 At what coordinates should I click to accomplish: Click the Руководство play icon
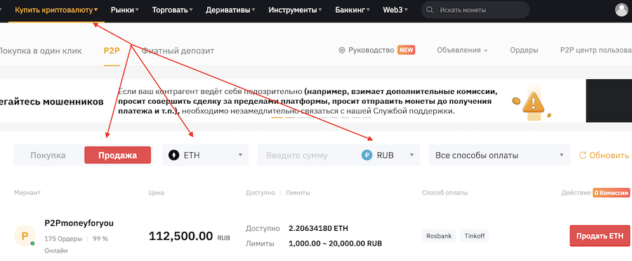coord(342,51)
